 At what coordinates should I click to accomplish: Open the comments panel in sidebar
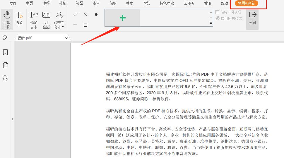tap(5, 78)
